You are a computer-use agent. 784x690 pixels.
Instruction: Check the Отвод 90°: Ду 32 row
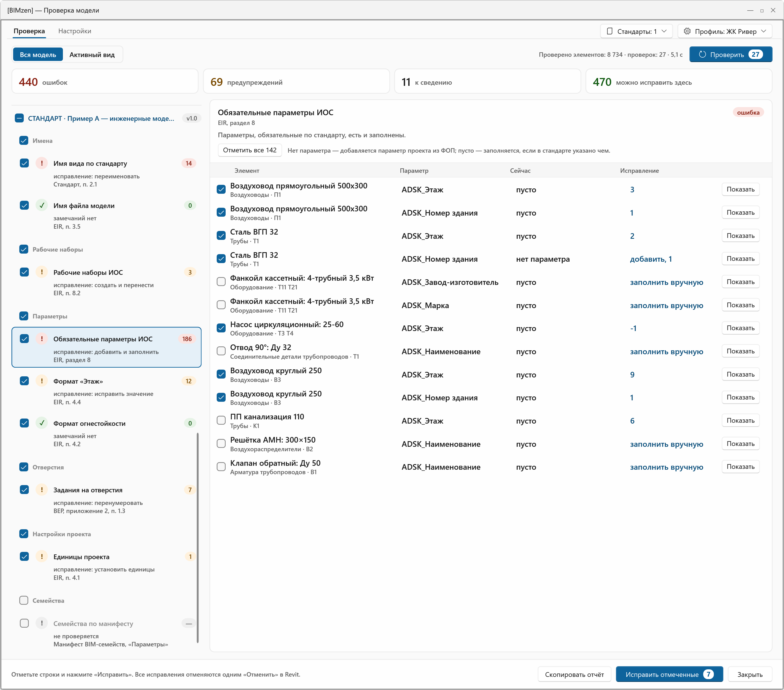click(221, 351)
